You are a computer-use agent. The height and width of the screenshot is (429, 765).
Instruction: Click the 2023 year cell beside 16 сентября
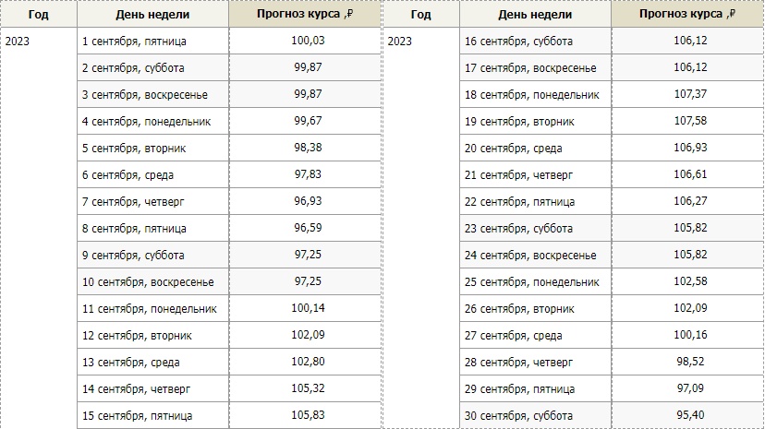(x=400, y=42)
